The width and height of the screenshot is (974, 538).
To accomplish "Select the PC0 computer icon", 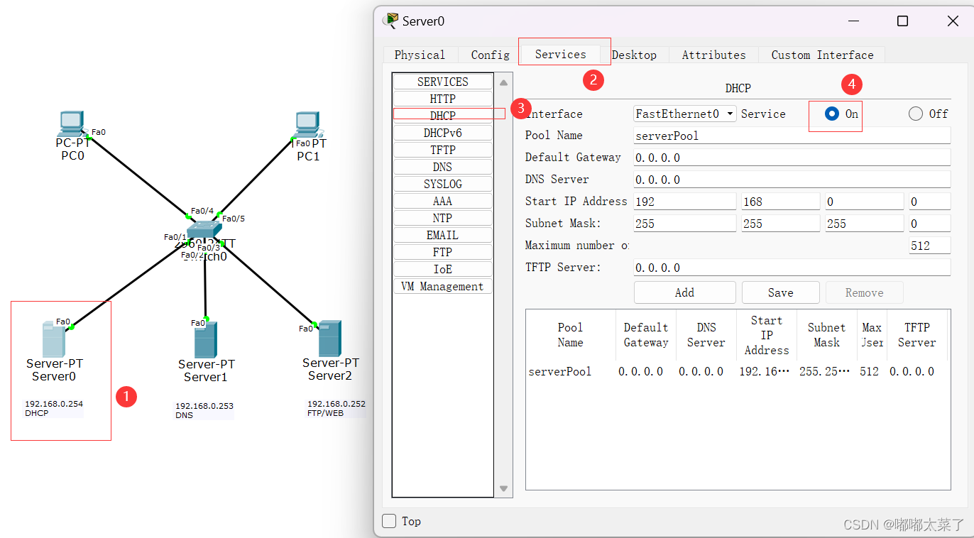I will coord(72,123).
